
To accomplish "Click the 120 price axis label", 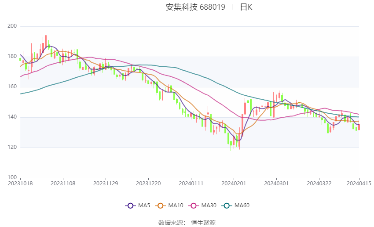I will coord(12,147).
